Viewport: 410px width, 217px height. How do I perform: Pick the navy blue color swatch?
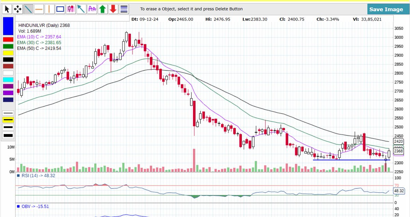tap(8, 100)
